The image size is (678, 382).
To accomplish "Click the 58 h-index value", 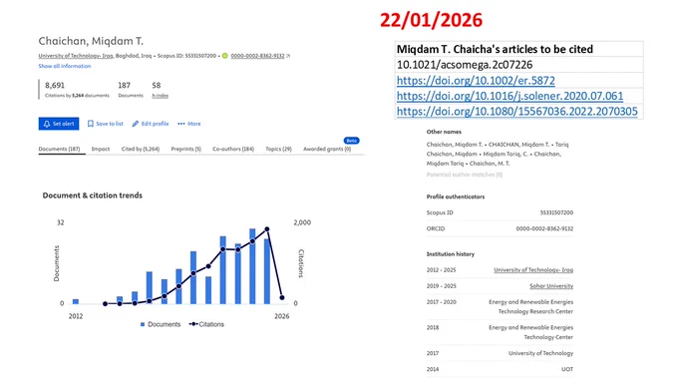I will click(157, 86).
